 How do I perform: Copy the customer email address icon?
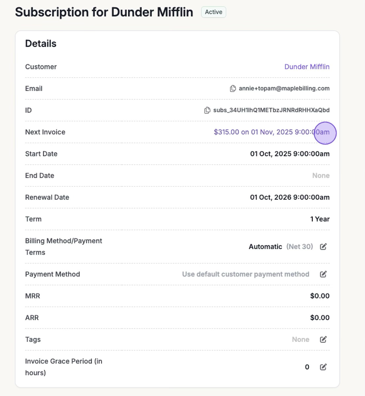pos(233,88)
